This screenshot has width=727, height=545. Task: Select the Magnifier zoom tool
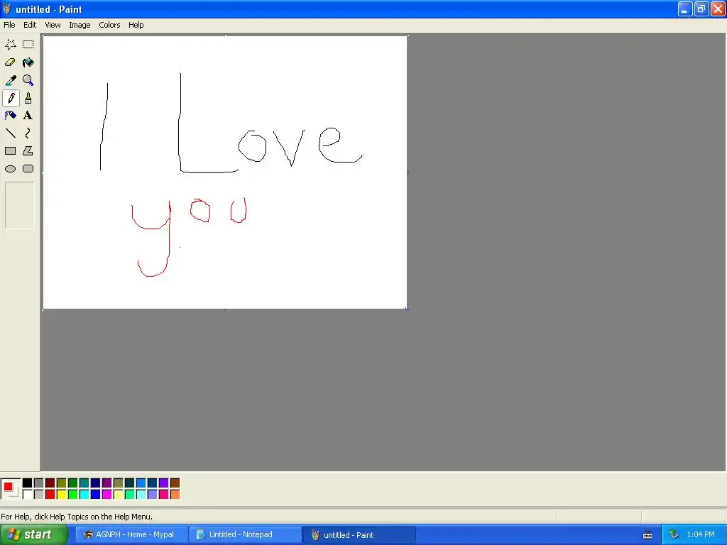pos(28,80)
